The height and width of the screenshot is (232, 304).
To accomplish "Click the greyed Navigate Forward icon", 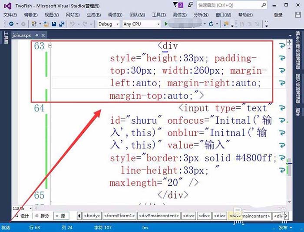I will 23,24.
